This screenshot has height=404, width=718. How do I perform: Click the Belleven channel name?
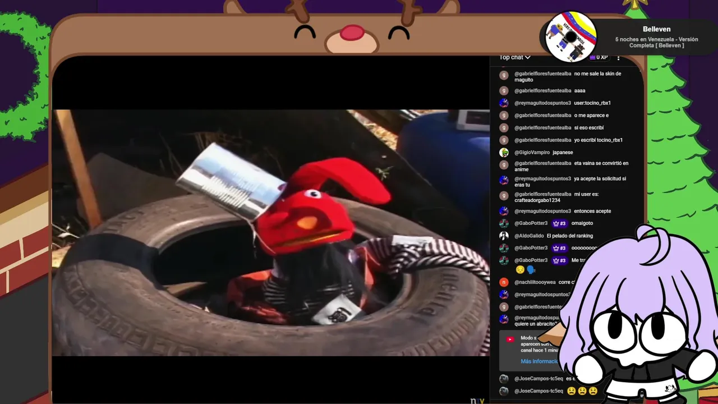(656, 29)
